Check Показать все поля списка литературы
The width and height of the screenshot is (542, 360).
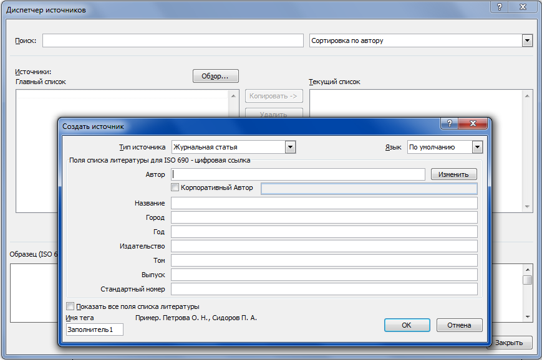70,306
